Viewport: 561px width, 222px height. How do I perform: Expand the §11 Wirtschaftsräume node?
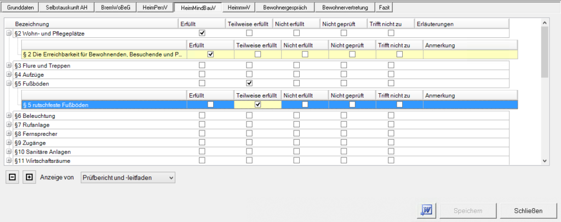pos(9,161)
